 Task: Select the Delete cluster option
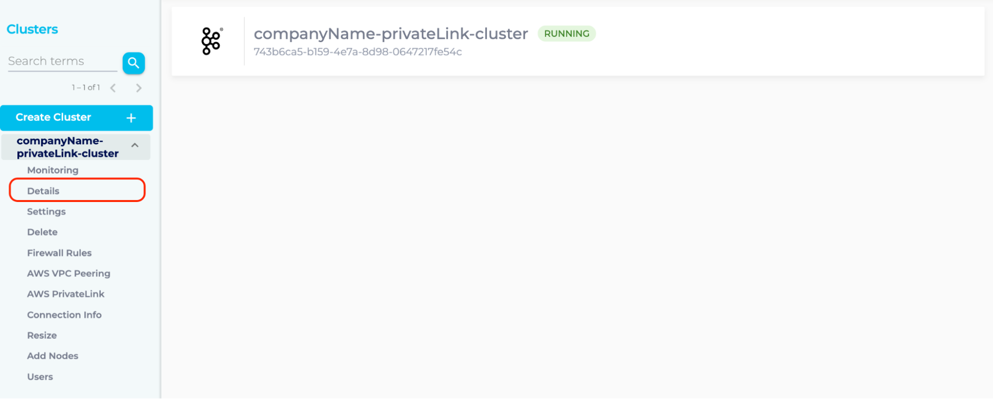click(x=42, y=232)
